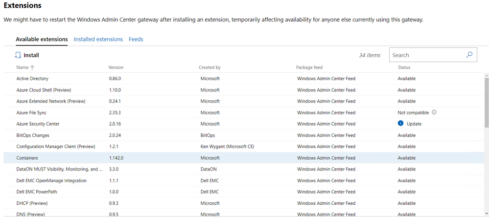Image resolution: width=489 pixels, height=217 pixels.
Task: Click version 1.0.0 of Dell EMC PowerPath
Action: (114, 192)
